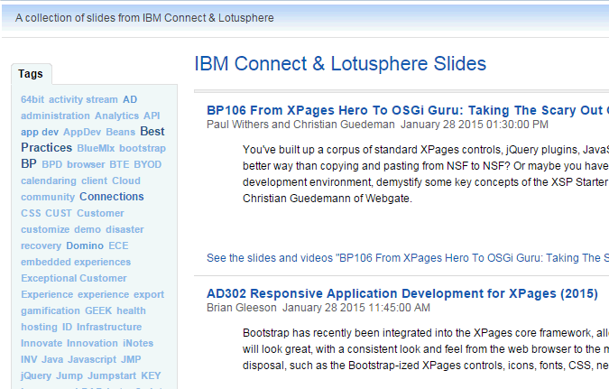Image resolution: width=609 pixels, height=389 pixels.
Task: Open the bootstrap tag
Action: click(x=143, y=148)
